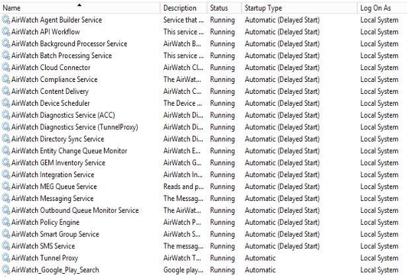Select the AirWatch Cloud Connector service icon
This screenshot has width=407, height=277.
click(6, 67)
